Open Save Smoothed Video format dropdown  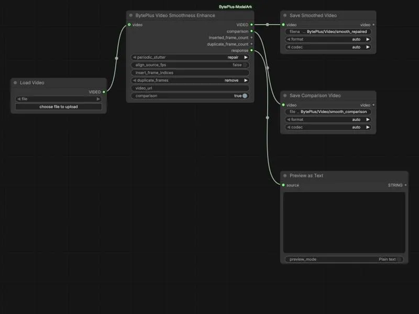pos(328,39)
